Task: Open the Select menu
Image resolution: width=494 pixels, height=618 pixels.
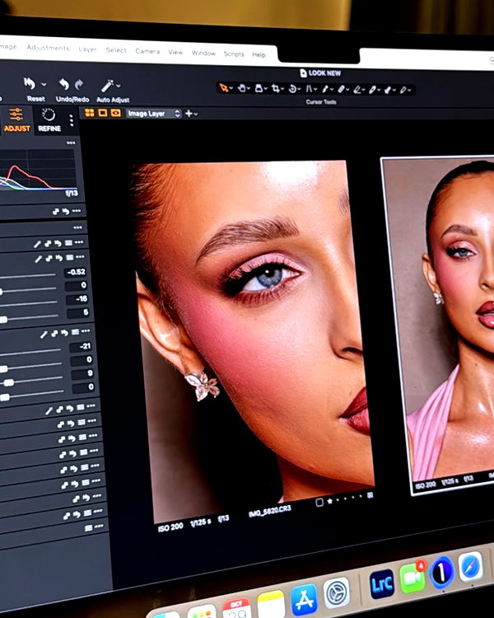Action: [x=116, y=50]
